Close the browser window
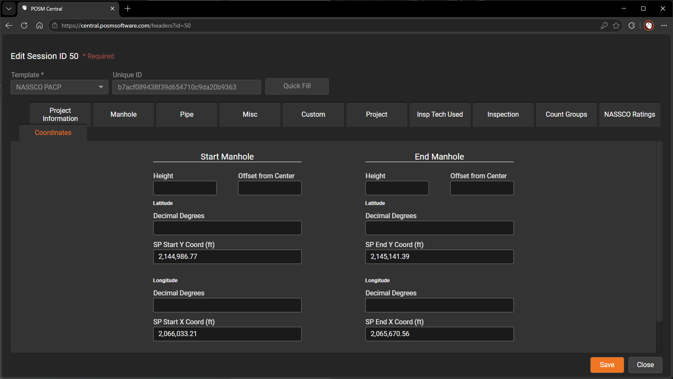This screenshot has width=673, height=379. pyautogui.click(x=663, y=8)
